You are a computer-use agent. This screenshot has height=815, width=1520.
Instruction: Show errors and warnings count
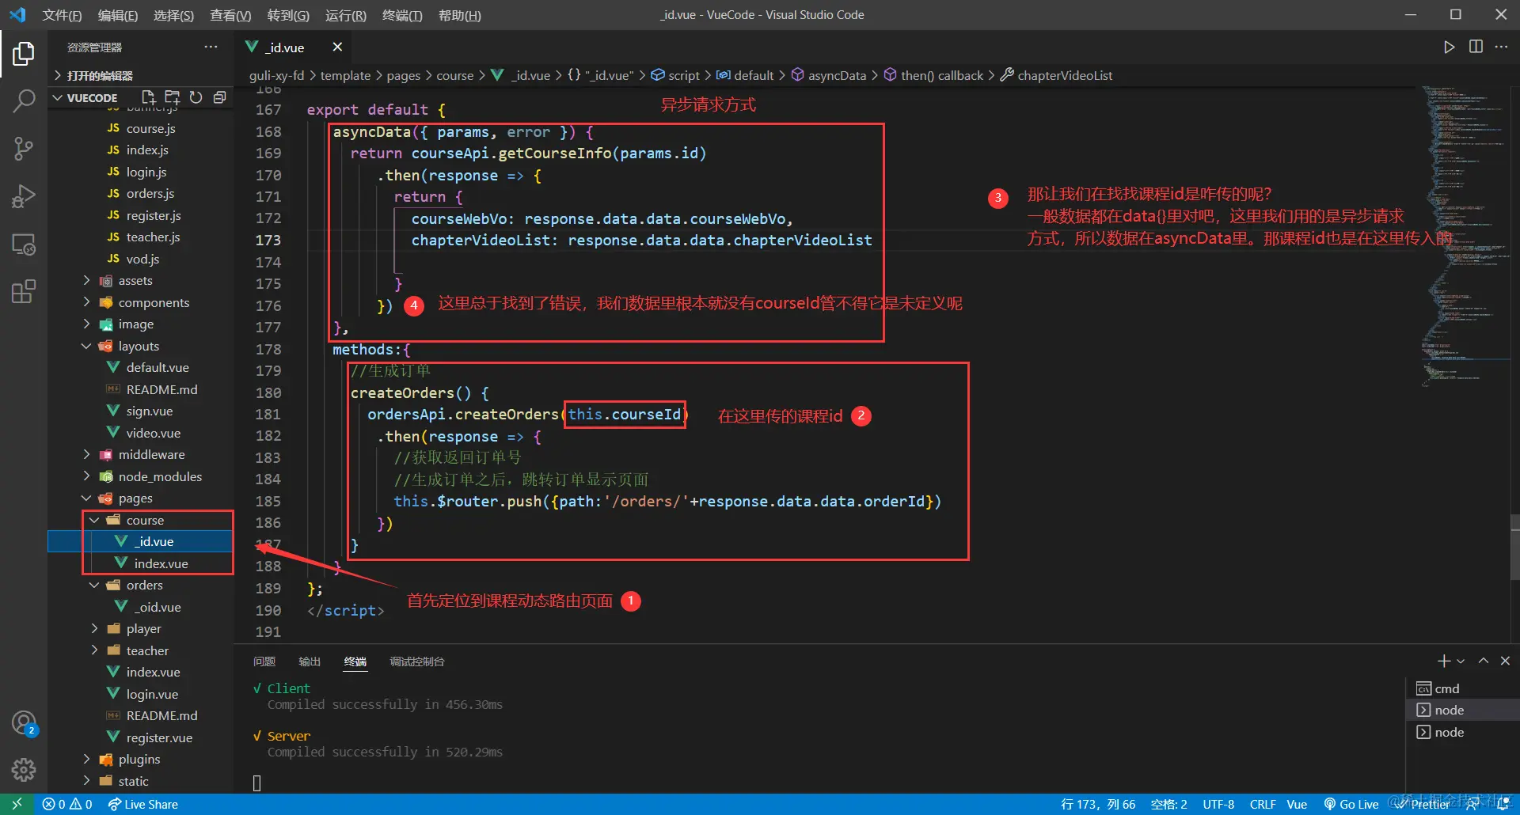(67, 804)
